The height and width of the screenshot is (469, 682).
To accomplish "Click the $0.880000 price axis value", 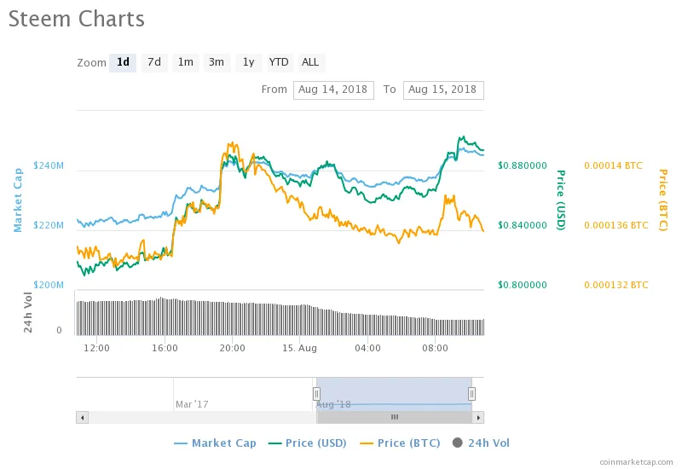I will point(523,165).
